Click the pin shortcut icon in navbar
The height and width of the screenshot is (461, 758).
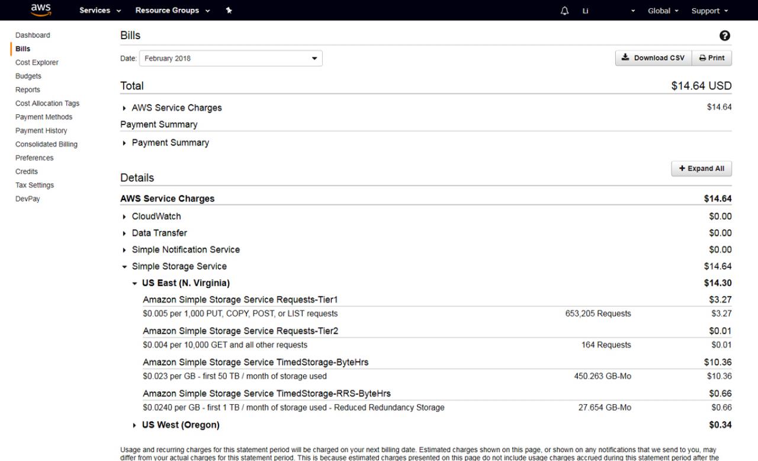229,11
